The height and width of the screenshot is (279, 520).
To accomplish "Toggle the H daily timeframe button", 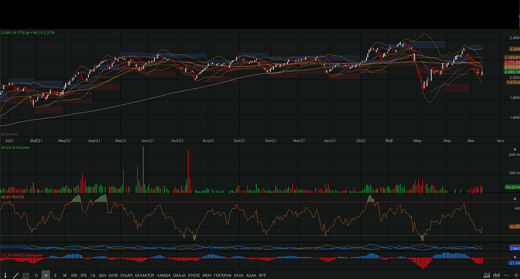I will [x=46, y=275].
